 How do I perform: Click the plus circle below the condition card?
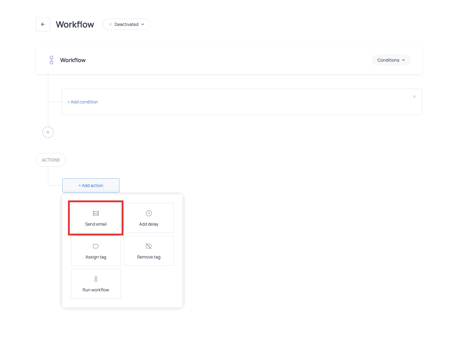48,132
